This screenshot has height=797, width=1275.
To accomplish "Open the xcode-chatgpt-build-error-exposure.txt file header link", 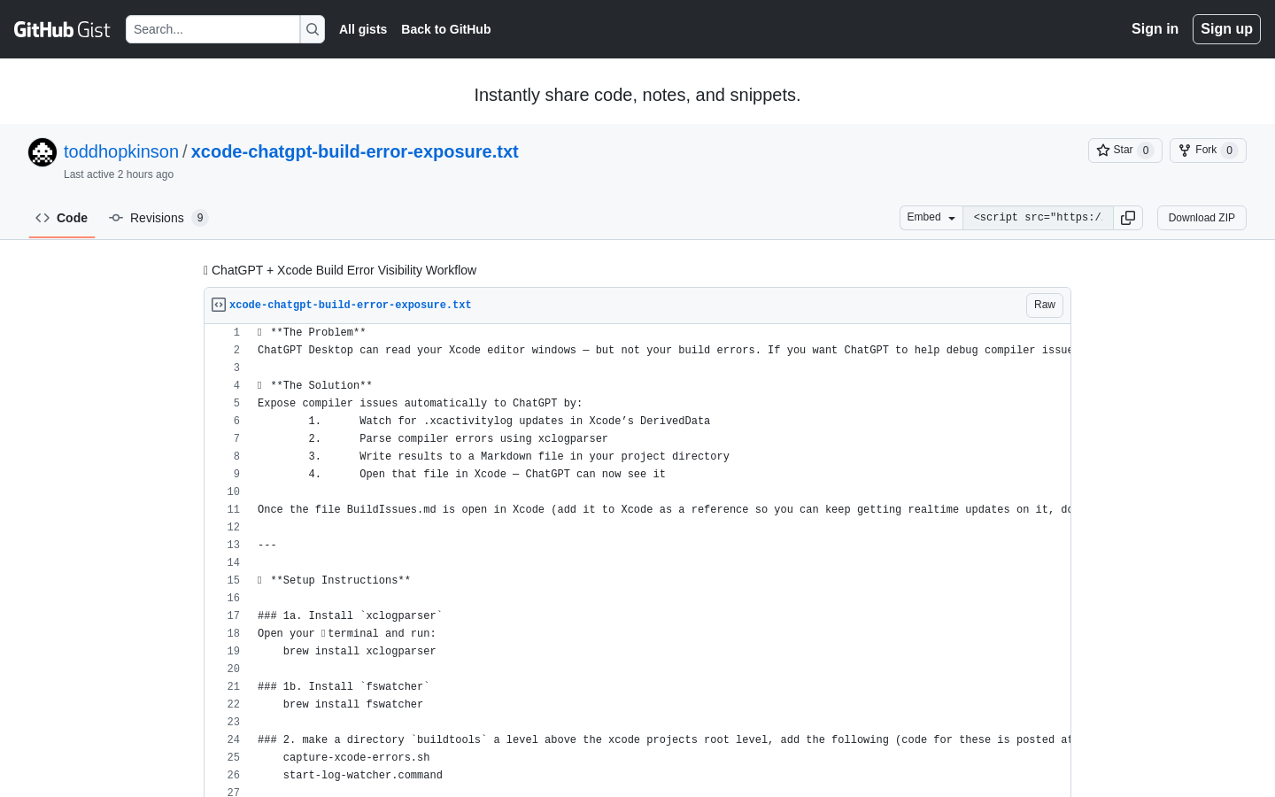I will click(x=350, y=305).
